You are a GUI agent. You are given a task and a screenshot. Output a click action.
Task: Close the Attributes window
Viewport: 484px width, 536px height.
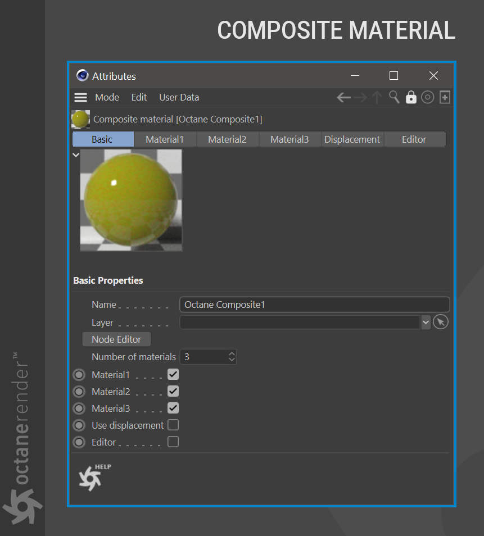click(x=433, y=75)
